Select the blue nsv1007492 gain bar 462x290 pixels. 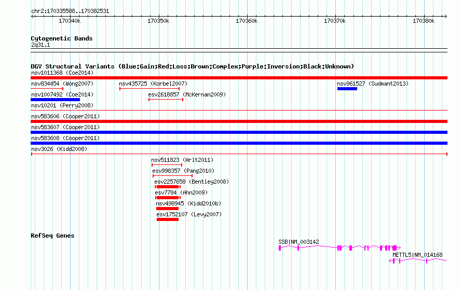point(56,100)
